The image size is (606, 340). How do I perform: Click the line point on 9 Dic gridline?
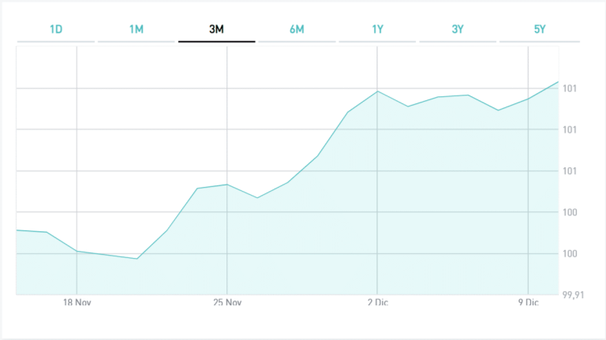[x=528, y=99]
